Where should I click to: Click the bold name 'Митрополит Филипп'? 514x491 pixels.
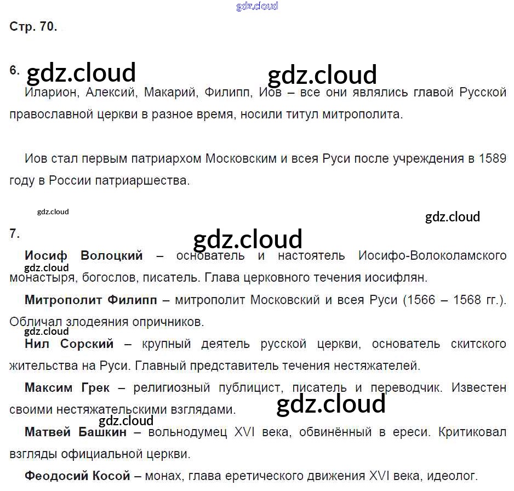[90, 300]
